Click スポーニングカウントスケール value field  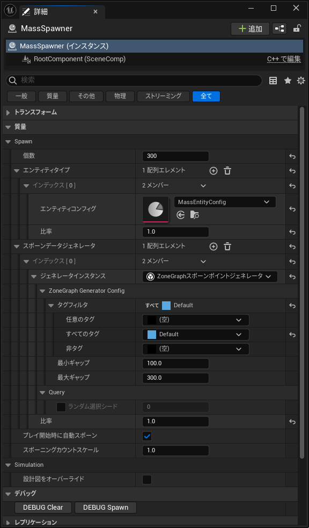(175, 450)
